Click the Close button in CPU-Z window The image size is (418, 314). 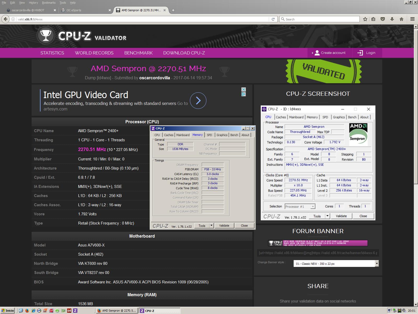coord(244,226)
